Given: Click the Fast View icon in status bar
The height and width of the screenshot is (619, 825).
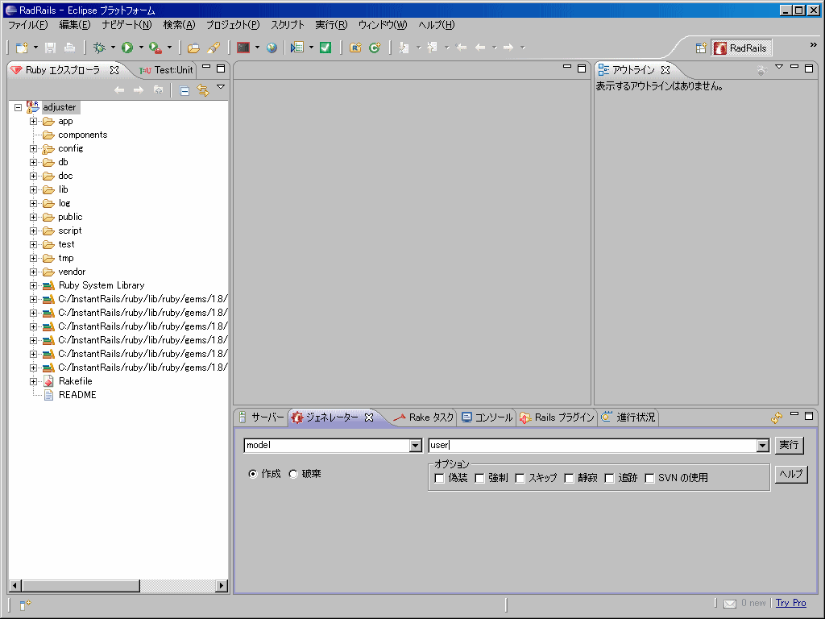Looking at the screenshot, I should tap(25, 604).
